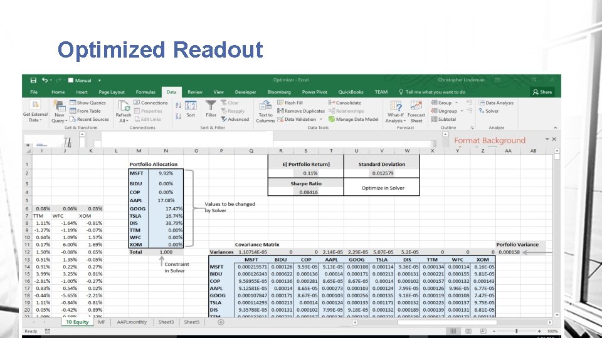This screenshot has width=602, height=338.
Task: Open Customize Quick Access Toolbar dropdown
Action: pos(99,81)
